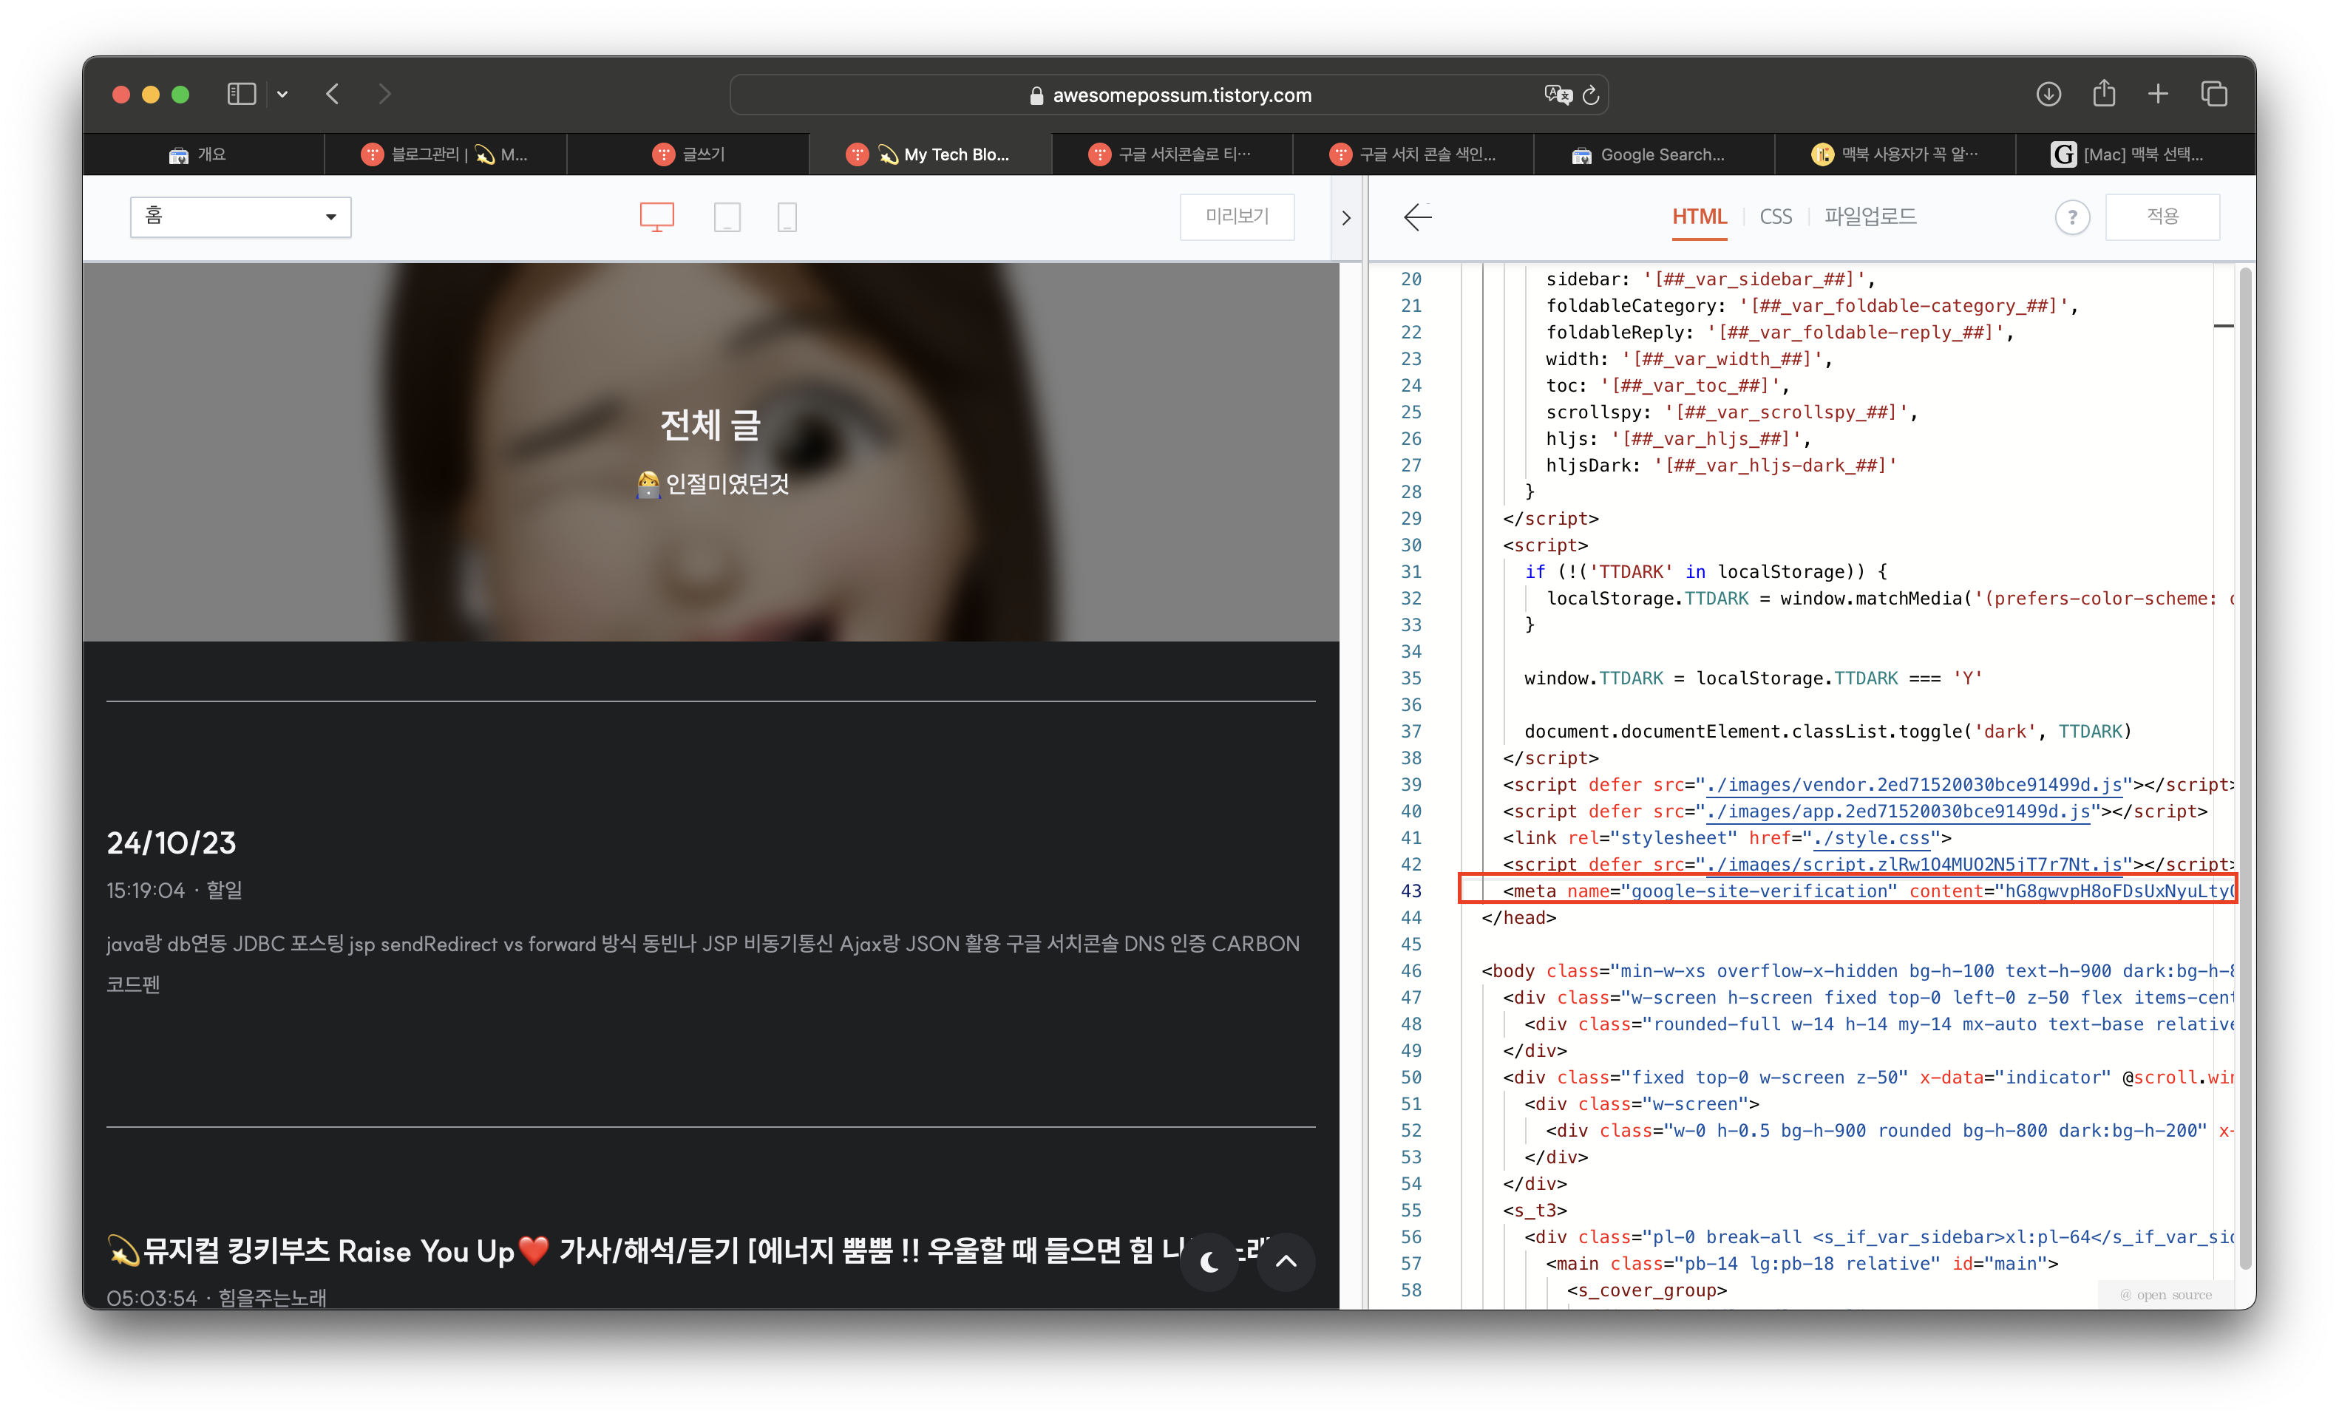Click the 적용 apply button
Screen dimensions: 2339x1419
coord(2162,217)
